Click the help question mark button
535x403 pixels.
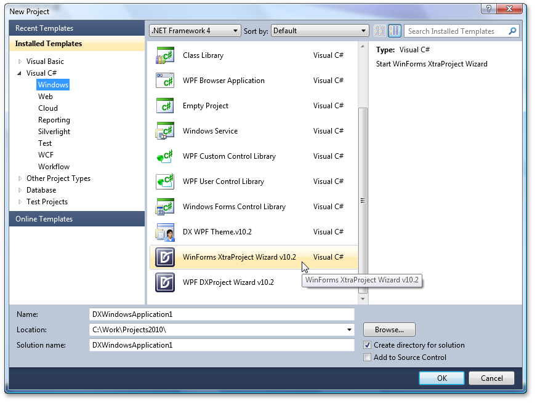(x=489, y=9)
